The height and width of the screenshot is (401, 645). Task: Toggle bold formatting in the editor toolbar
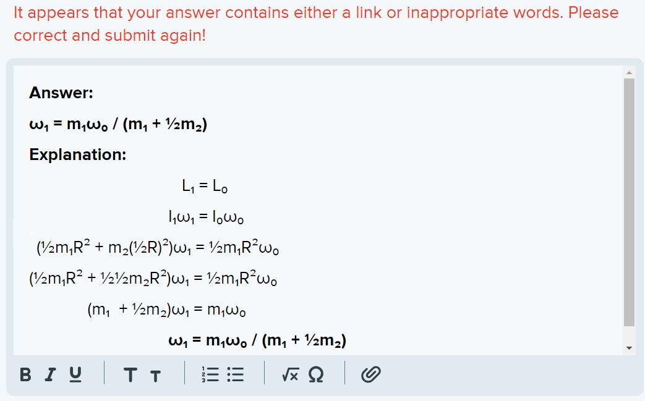tap(25, 374)
